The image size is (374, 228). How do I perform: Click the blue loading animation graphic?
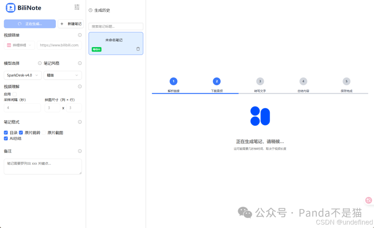pyautogui.click(x=260, y=116)
